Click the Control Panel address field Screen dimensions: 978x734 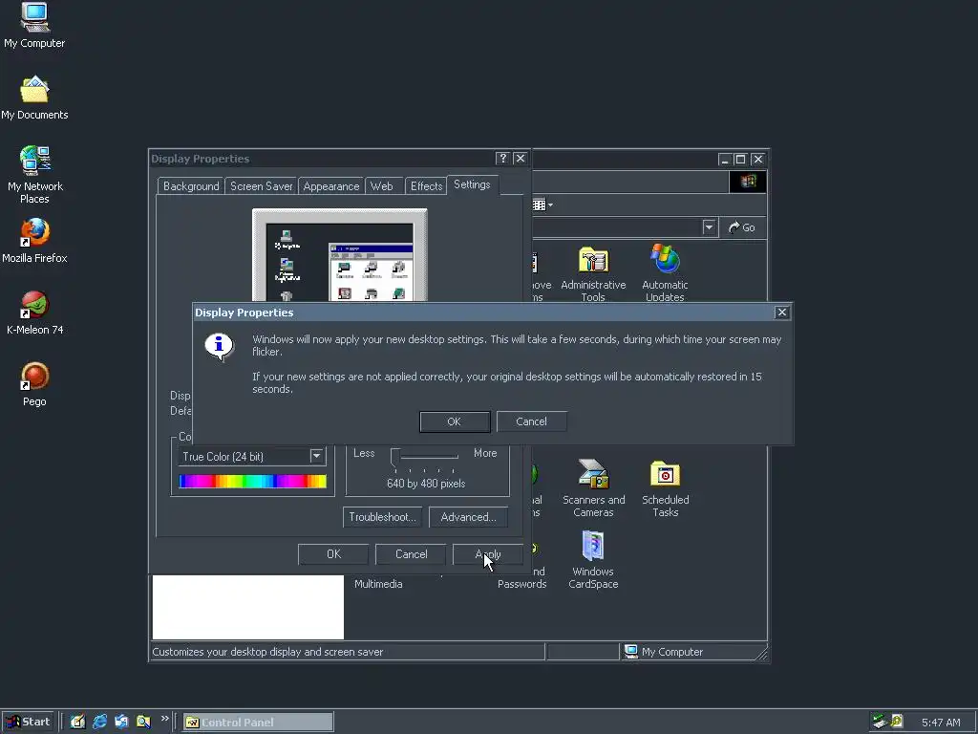click(616, 227)
